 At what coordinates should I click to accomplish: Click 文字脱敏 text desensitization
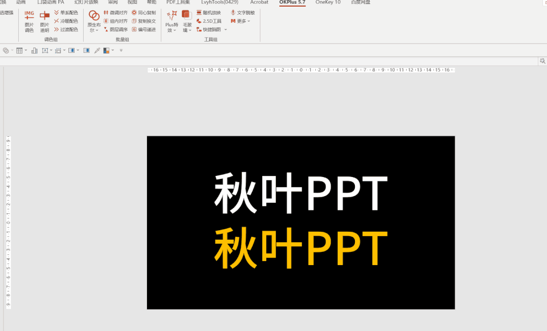tap(243, 13)
